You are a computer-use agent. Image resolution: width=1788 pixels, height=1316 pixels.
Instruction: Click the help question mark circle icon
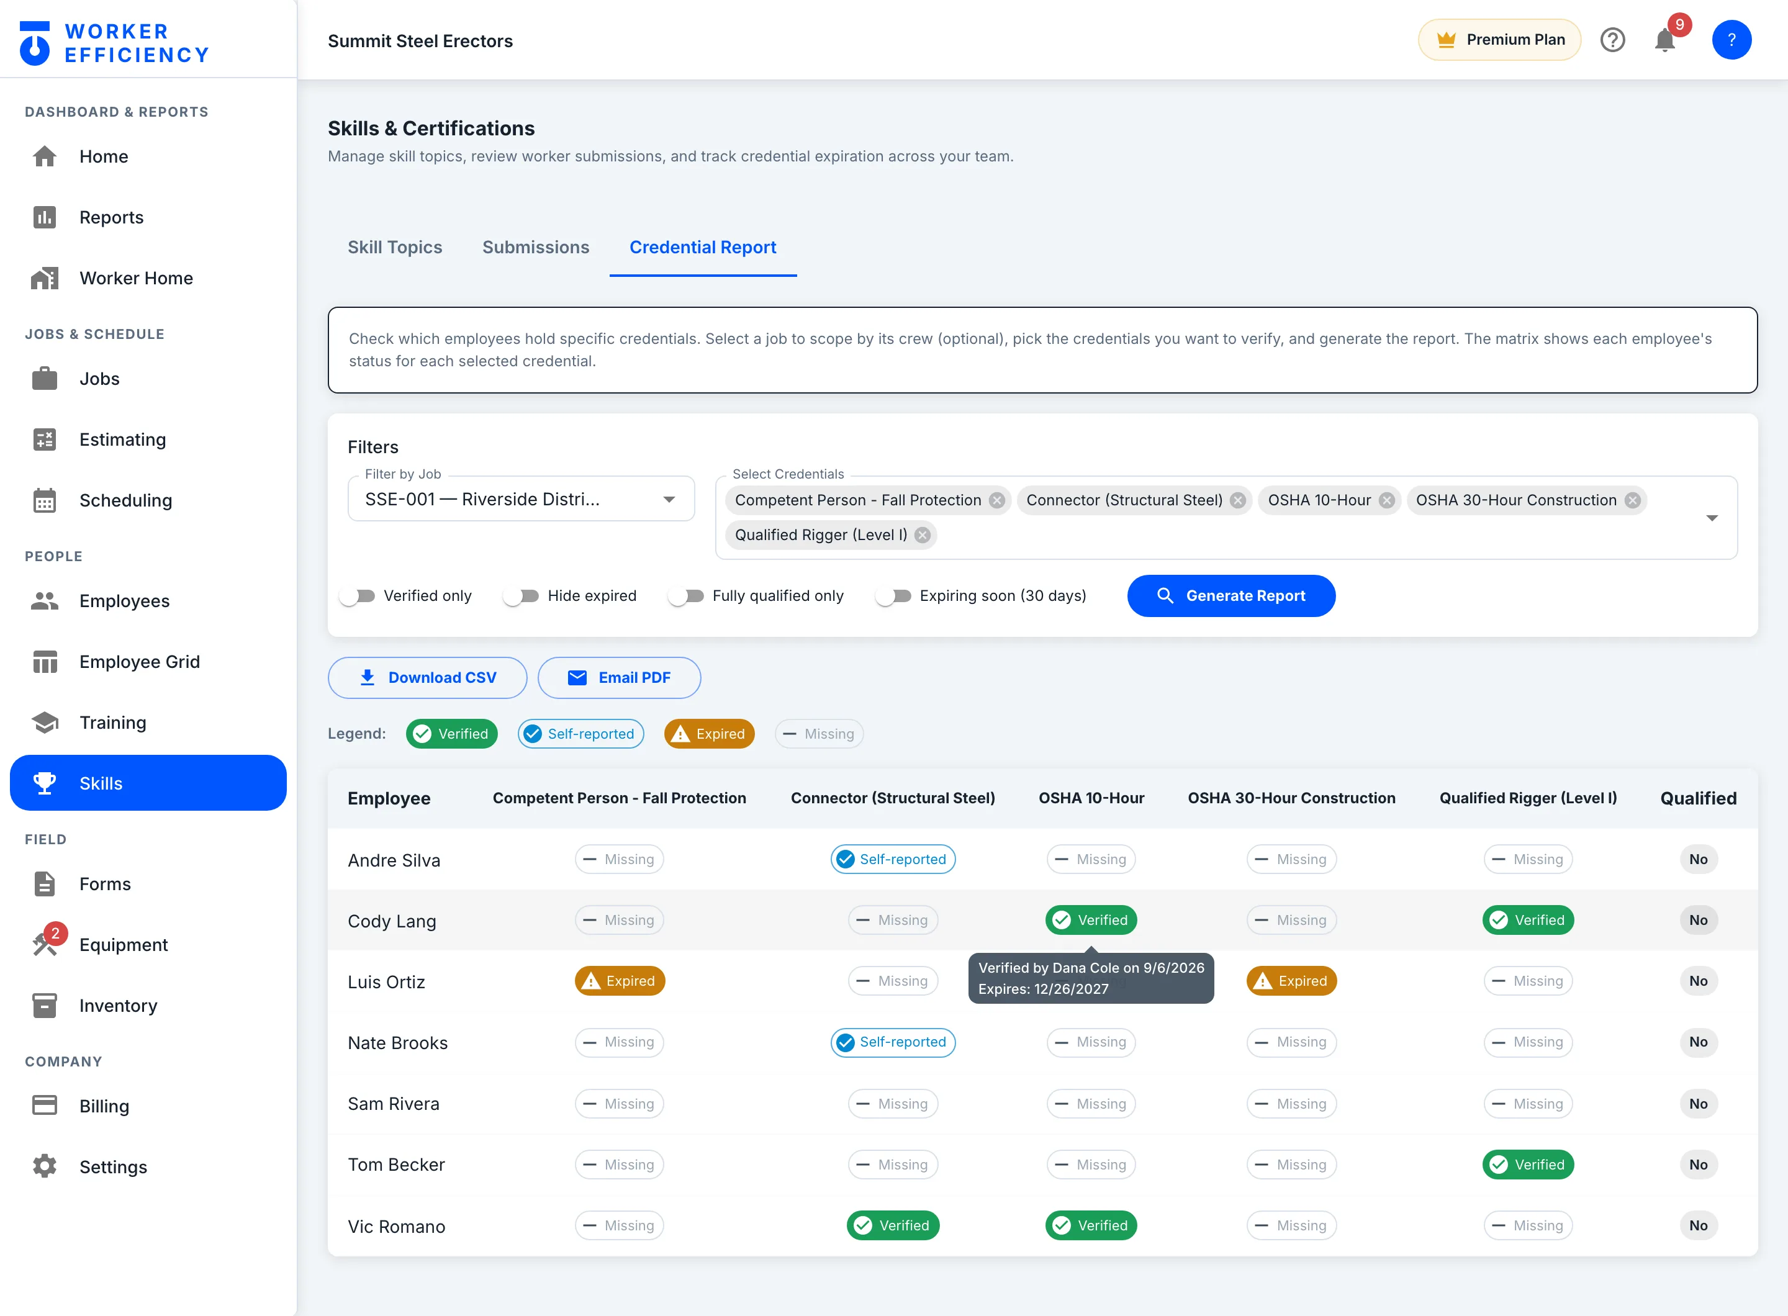(1613, 40)
